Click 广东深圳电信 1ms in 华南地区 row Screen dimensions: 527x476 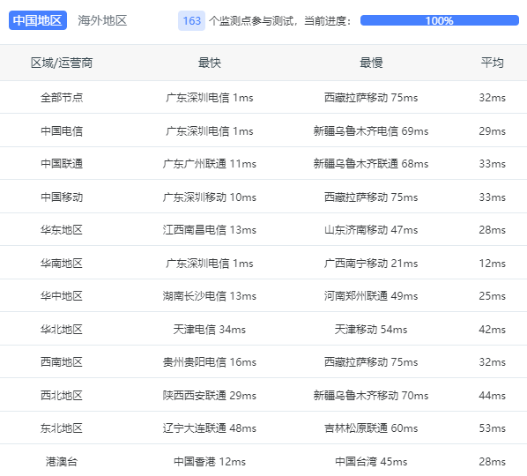click(210, 264)
